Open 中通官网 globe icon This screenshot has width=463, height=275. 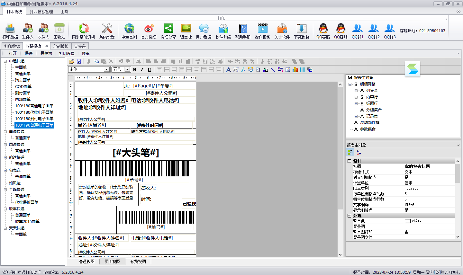pyautogui.click(x=129, y=28)
